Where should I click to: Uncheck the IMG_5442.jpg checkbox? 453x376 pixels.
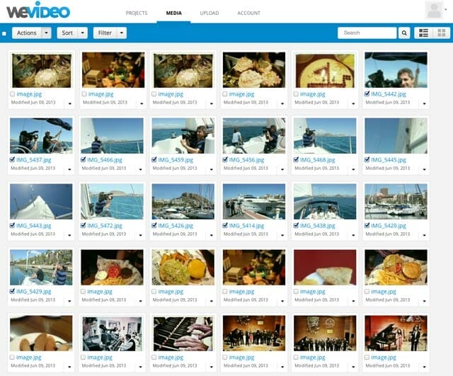[367, 93]
